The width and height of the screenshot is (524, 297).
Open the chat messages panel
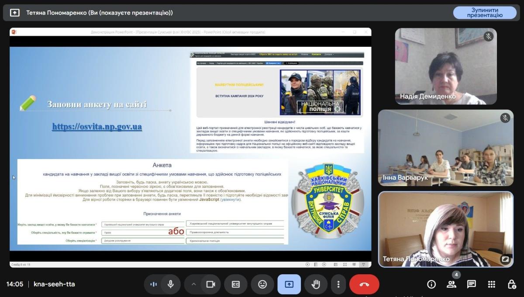pos(472,284)
